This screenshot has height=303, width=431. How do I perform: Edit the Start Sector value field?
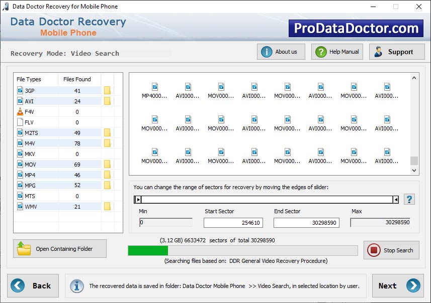click(233, 222)
